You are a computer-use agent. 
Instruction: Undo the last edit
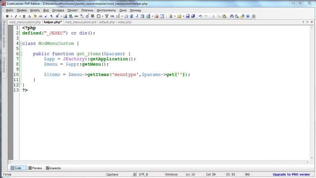tap(200, 16)
